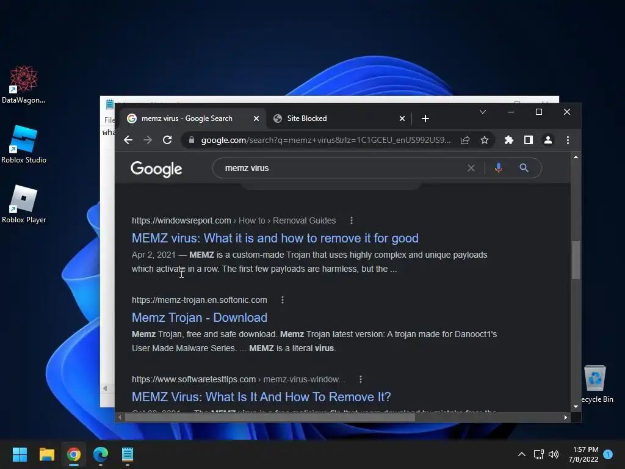Open the softwaretesttips result options menu
Viewport: 625px width, 469px height.
(361, 379)
